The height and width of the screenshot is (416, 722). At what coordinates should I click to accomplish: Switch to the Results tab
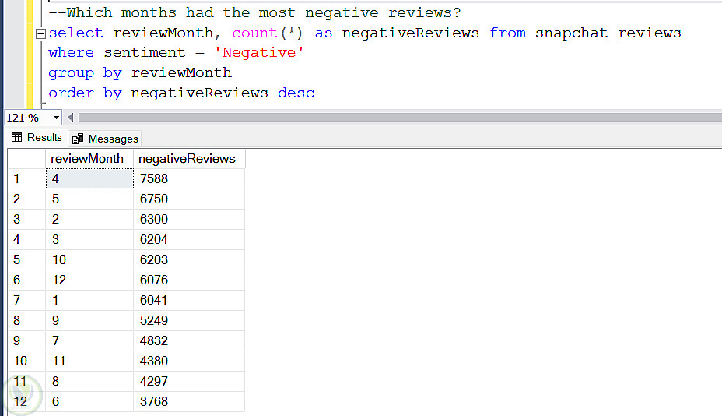tap(37, 137)
